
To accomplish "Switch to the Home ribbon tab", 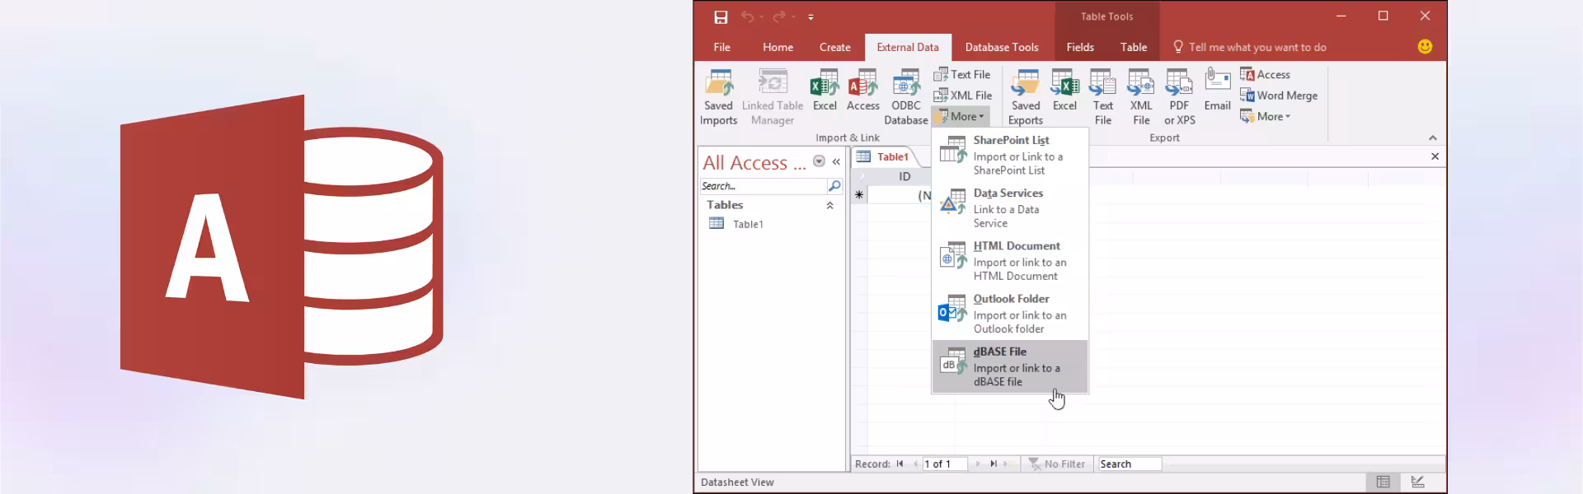I will (777, 47).
